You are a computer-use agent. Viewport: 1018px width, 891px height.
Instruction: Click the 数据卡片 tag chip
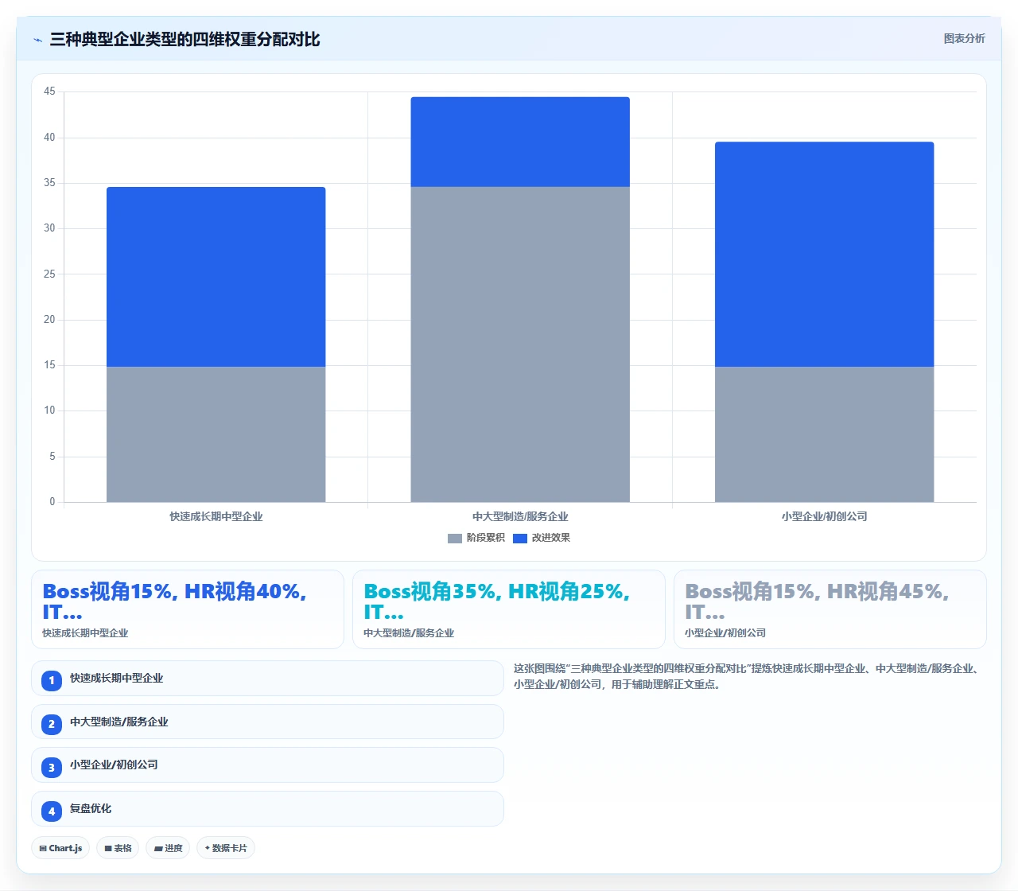click(x=226, y=848)
